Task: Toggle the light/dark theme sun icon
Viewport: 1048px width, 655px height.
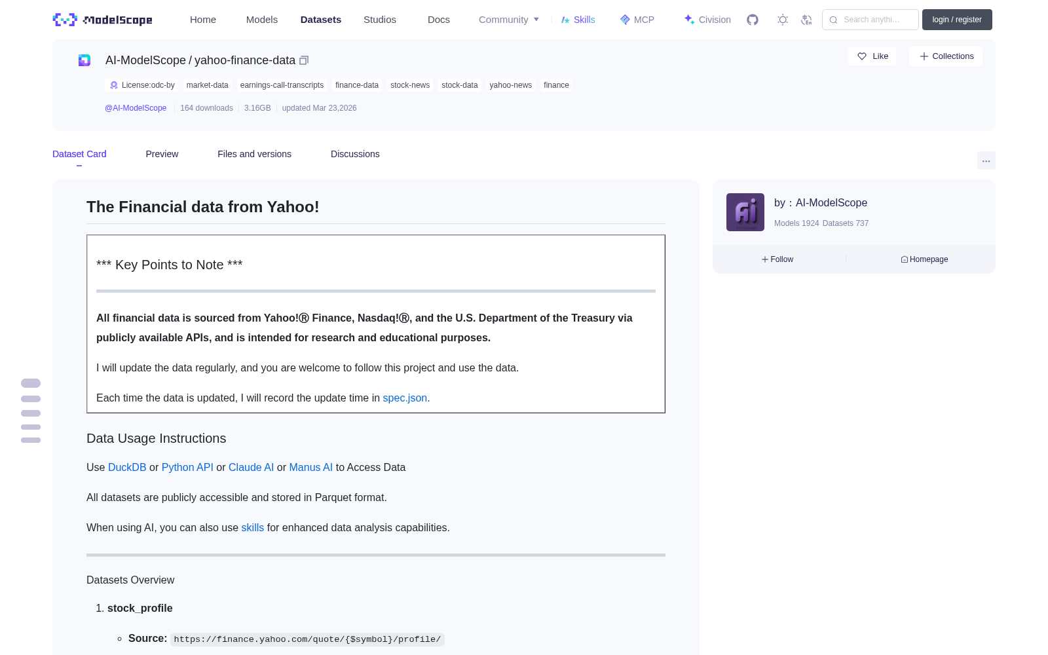Action: (783, 20)
